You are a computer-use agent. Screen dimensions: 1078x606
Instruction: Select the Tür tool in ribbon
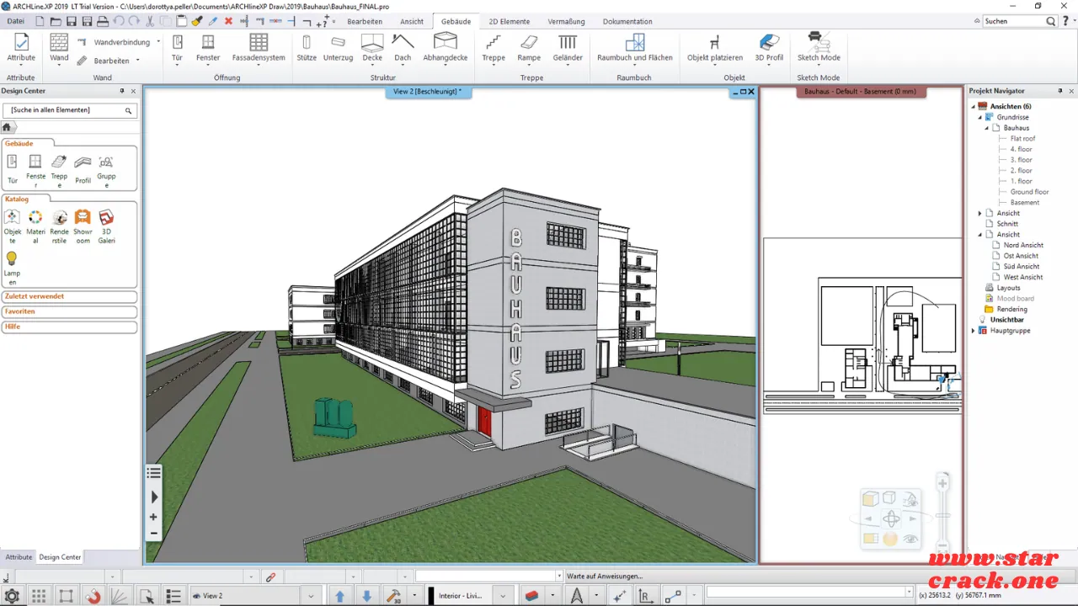coord(177,47)
